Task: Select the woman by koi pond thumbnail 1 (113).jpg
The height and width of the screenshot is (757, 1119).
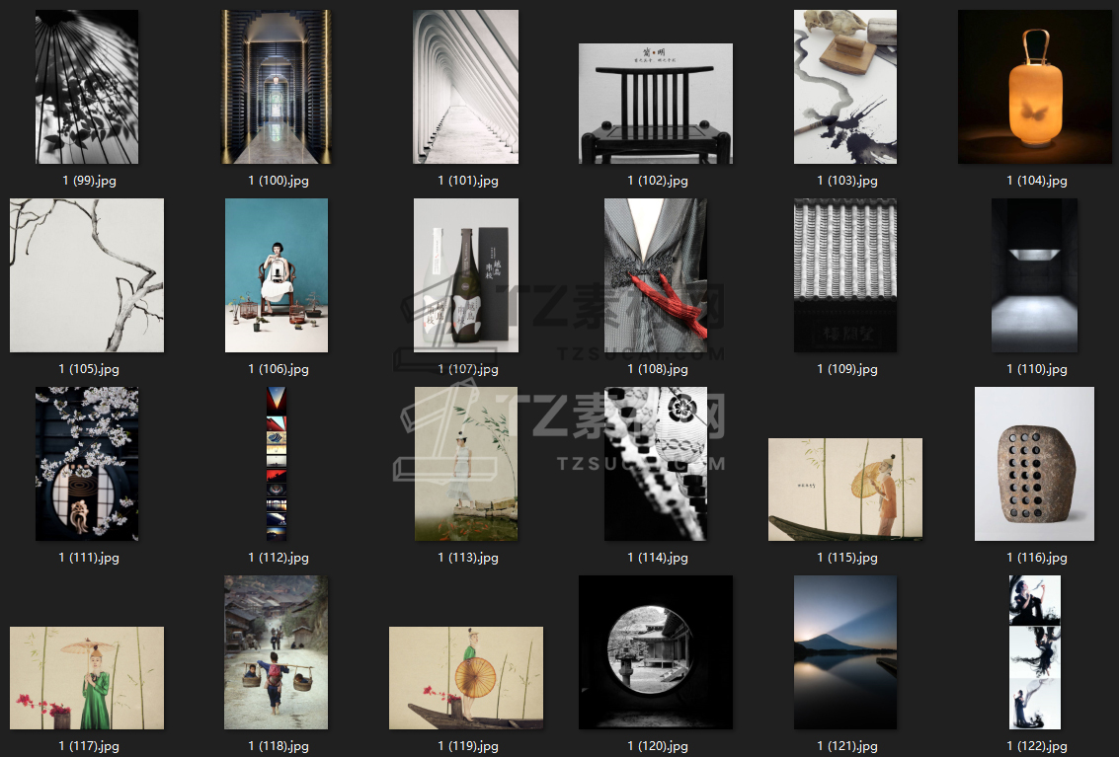Action: click(466, 464)
